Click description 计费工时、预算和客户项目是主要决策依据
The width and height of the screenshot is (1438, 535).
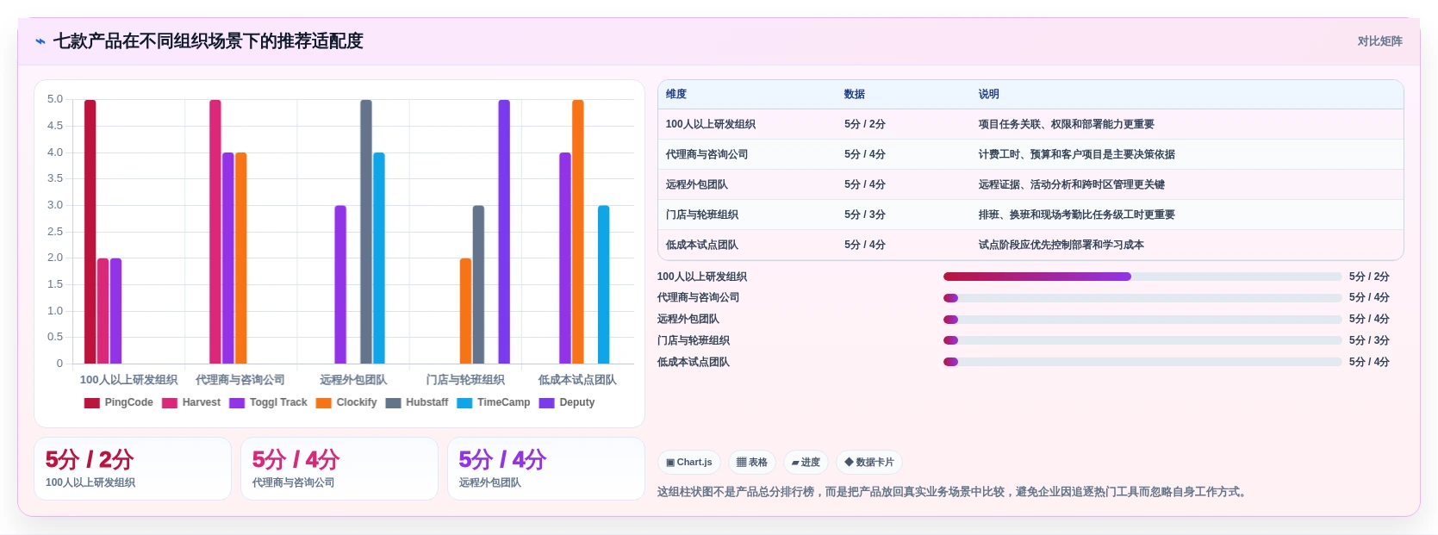[1076, 155]
